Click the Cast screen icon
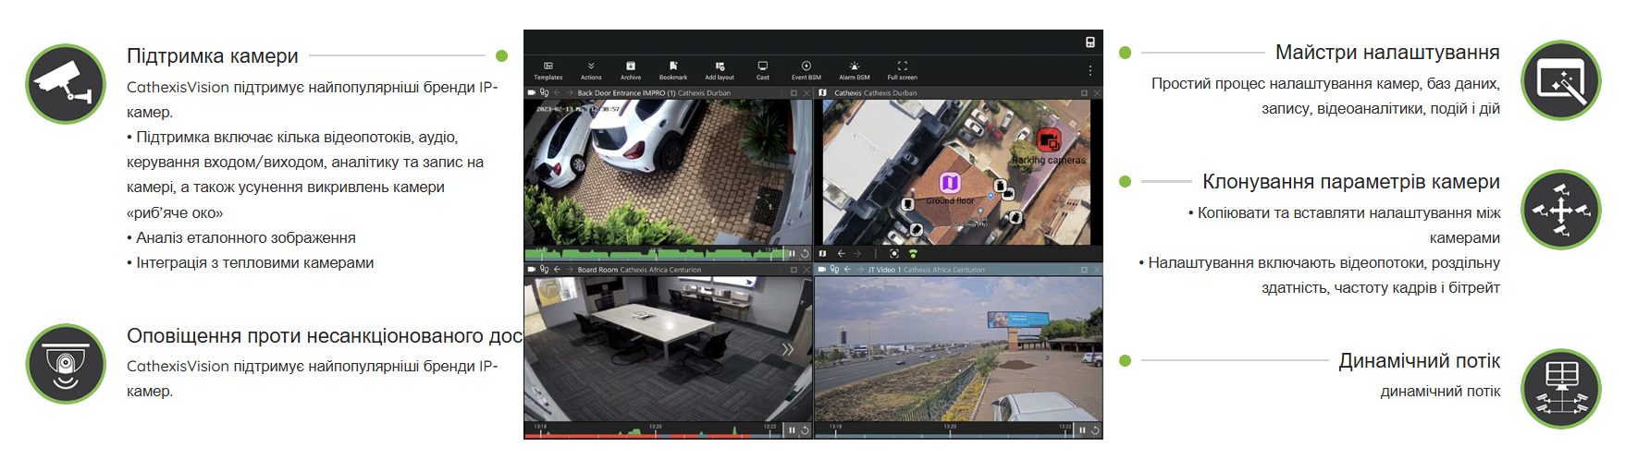Screen dimensions: 1625x472 click(x=763, y=69)
